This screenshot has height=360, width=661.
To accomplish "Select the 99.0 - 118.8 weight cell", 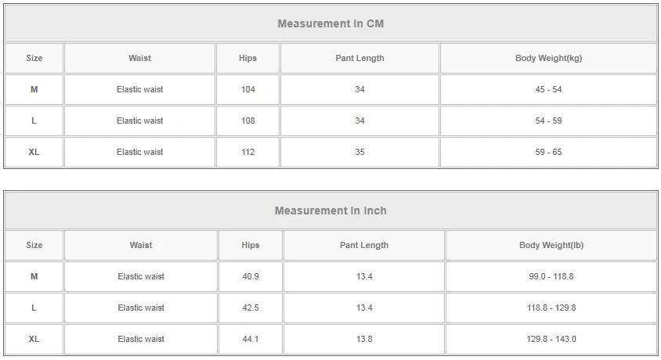I will click(551, 276).
